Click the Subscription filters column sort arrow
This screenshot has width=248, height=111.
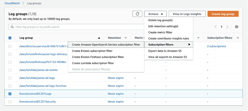tap(238, 38)
